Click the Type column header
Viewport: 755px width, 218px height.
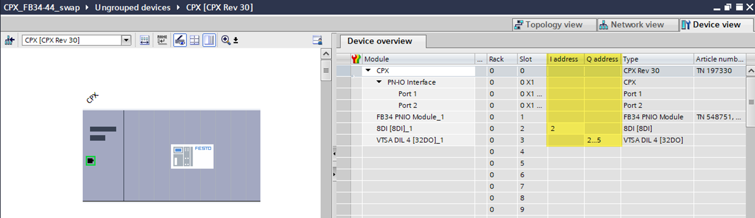(x=657, y=59)
